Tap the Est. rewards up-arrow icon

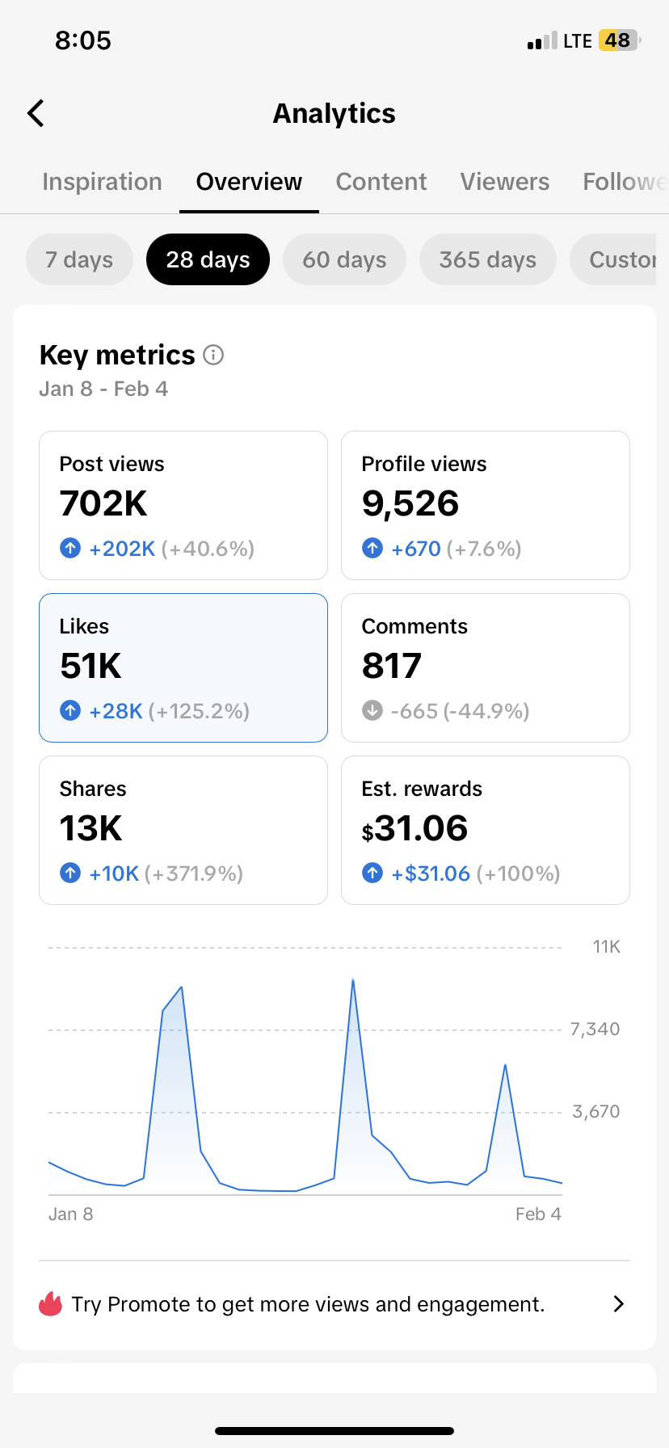tap(372, 873)
